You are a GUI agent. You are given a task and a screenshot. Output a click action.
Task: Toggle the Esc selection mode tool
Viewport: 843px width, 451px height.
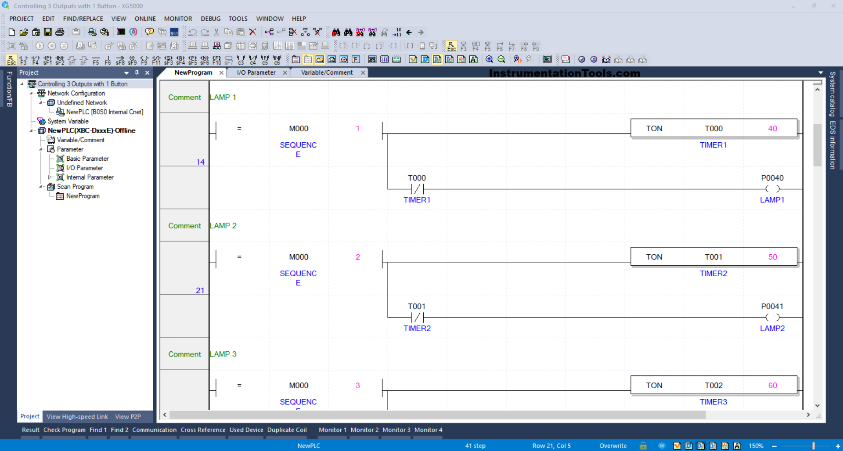click(x=11, y=60)
